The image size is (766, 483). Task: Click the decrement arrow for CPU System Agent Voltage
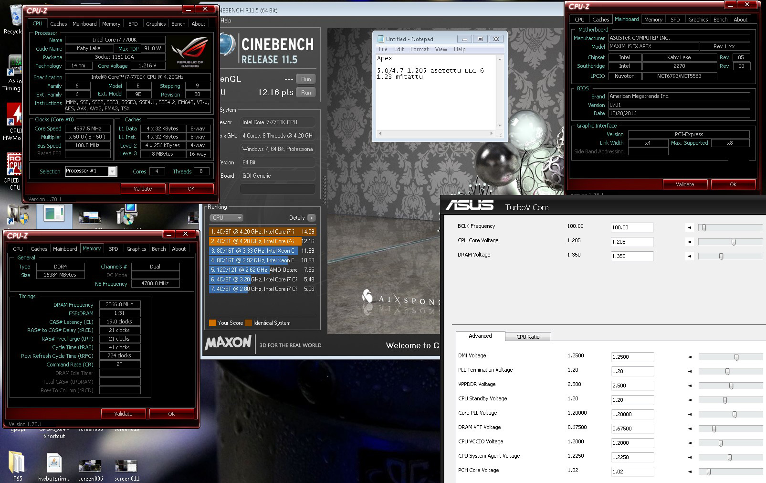tap(690, 457)
